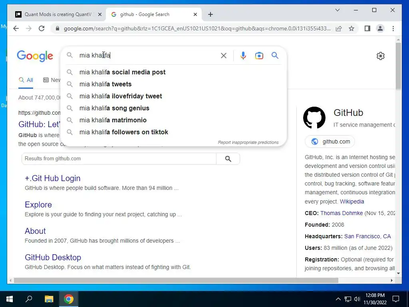409x307 pixels.
Task: Click the search button for github.com results
Action: pyautogui.click(x=228, y=159)
